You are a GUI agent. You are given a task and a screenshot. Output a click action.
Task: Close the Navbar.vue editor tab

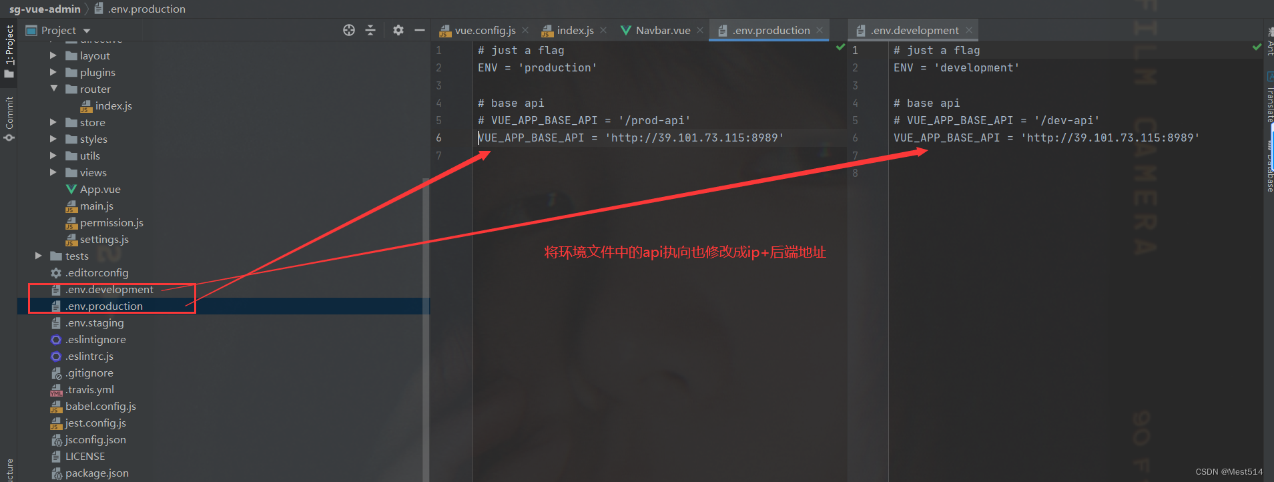pos(700,30)
